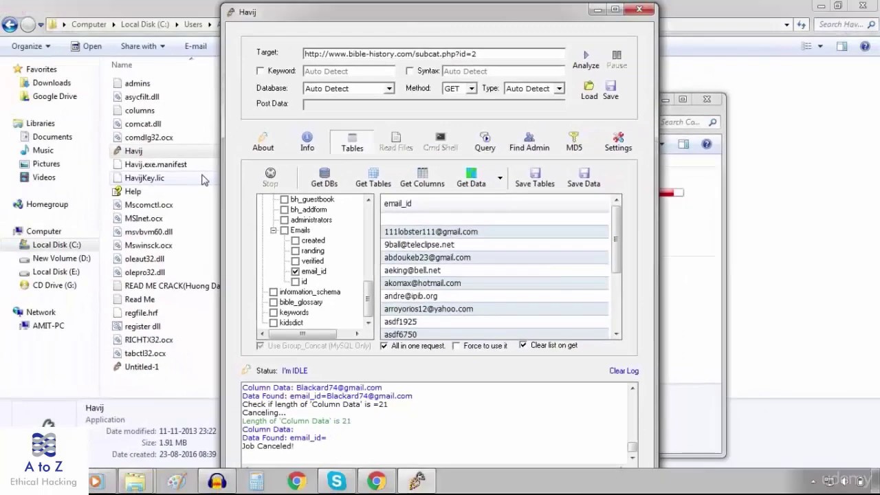Open the Settings tab
This screenshot has height=495, width=880.
tap(618, 142)
